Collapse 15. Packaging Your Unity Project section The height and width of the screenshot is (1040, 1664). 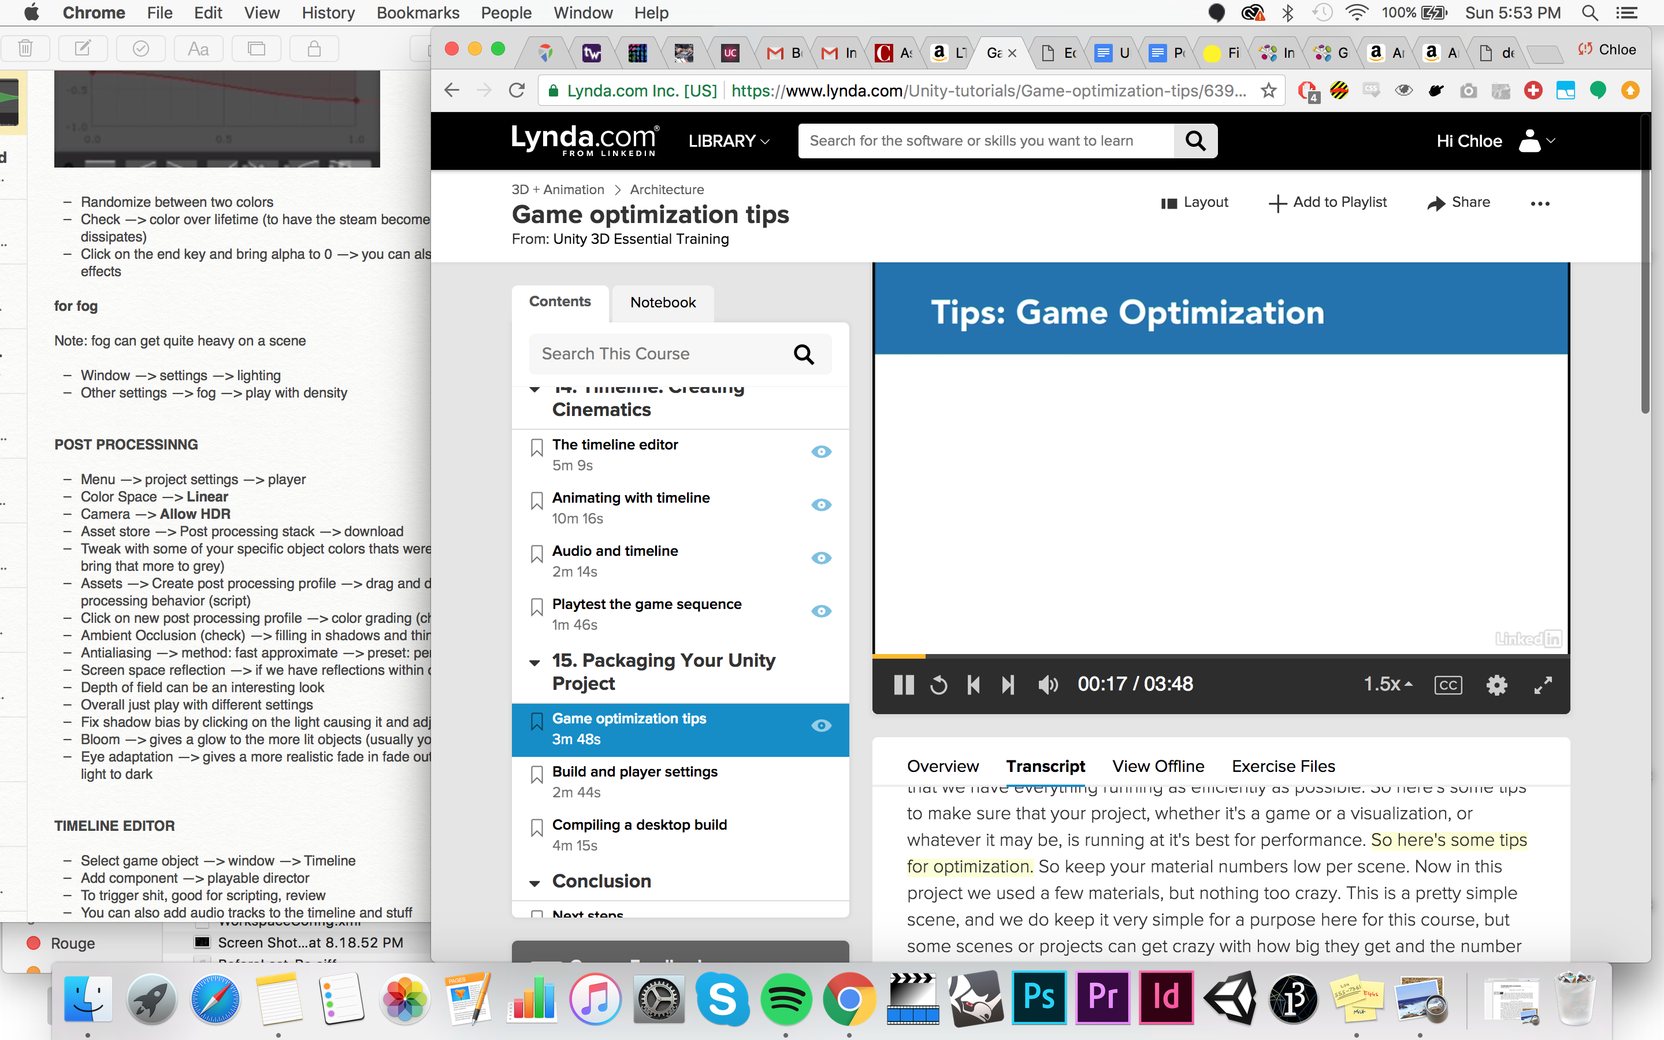(534, 663)
